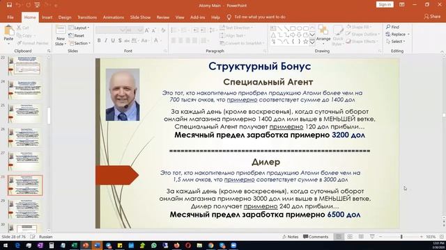Switch to the Slide Show tab
The image size is (446, 250).
point(140,17)
